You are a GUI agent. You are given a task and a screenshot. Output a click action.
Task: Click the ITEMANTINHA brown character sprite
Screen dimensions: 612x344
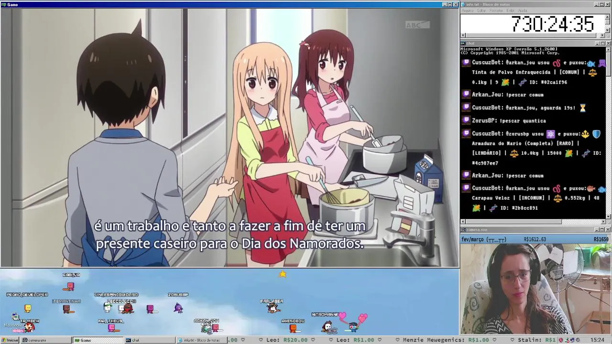[x=67, y=309]
